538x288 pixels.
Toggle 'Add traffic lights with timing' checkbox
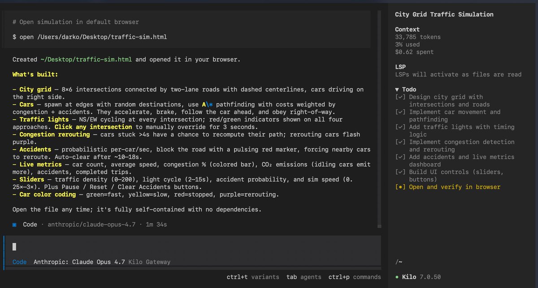pyautogui.click(x=400, y=127)
